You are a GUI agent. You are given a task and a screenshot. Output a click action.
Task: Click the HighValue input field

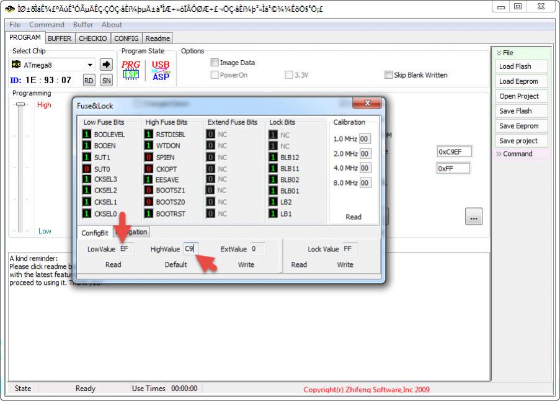(190, 249)
